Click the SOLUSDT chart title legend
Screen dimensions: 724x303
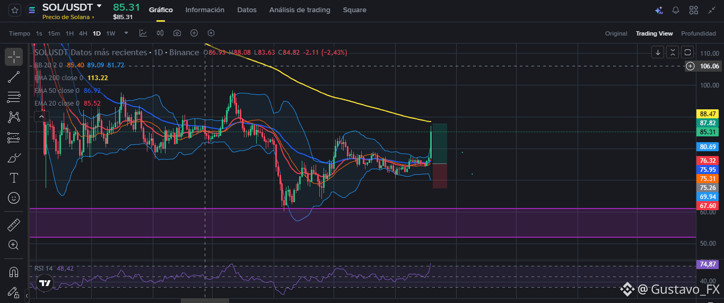116,53
